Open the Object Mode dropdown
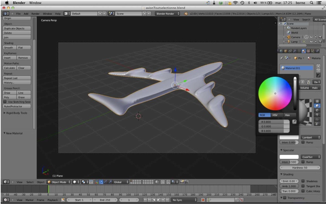Screen dimensions: 326x204 59,182
